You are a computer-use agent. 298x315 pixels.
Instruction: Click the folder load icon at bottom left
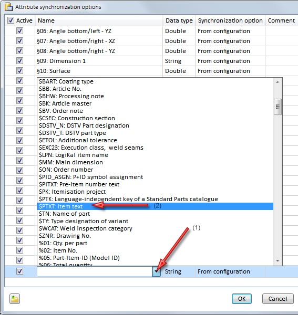pos(15,299)
